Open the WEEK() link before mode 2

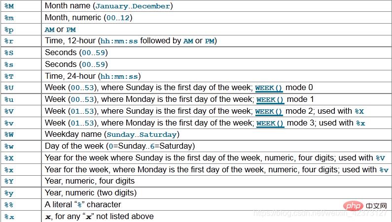[269, 112]
